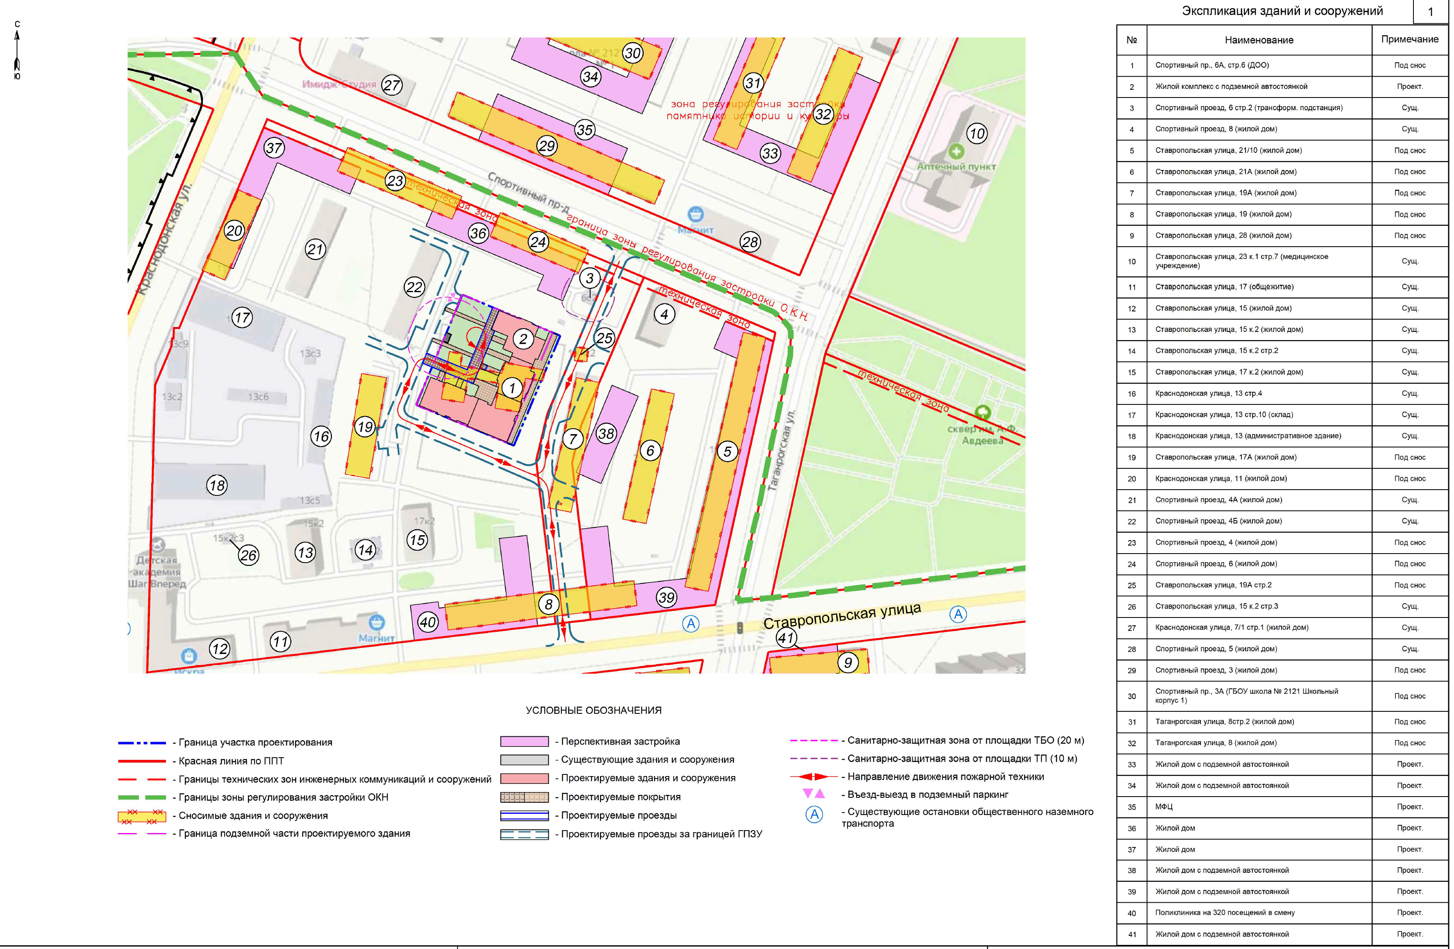The image size is (1454, 949).
Task: Click the Сносимые здания yellow swatch
Action: tap(142, 816)
